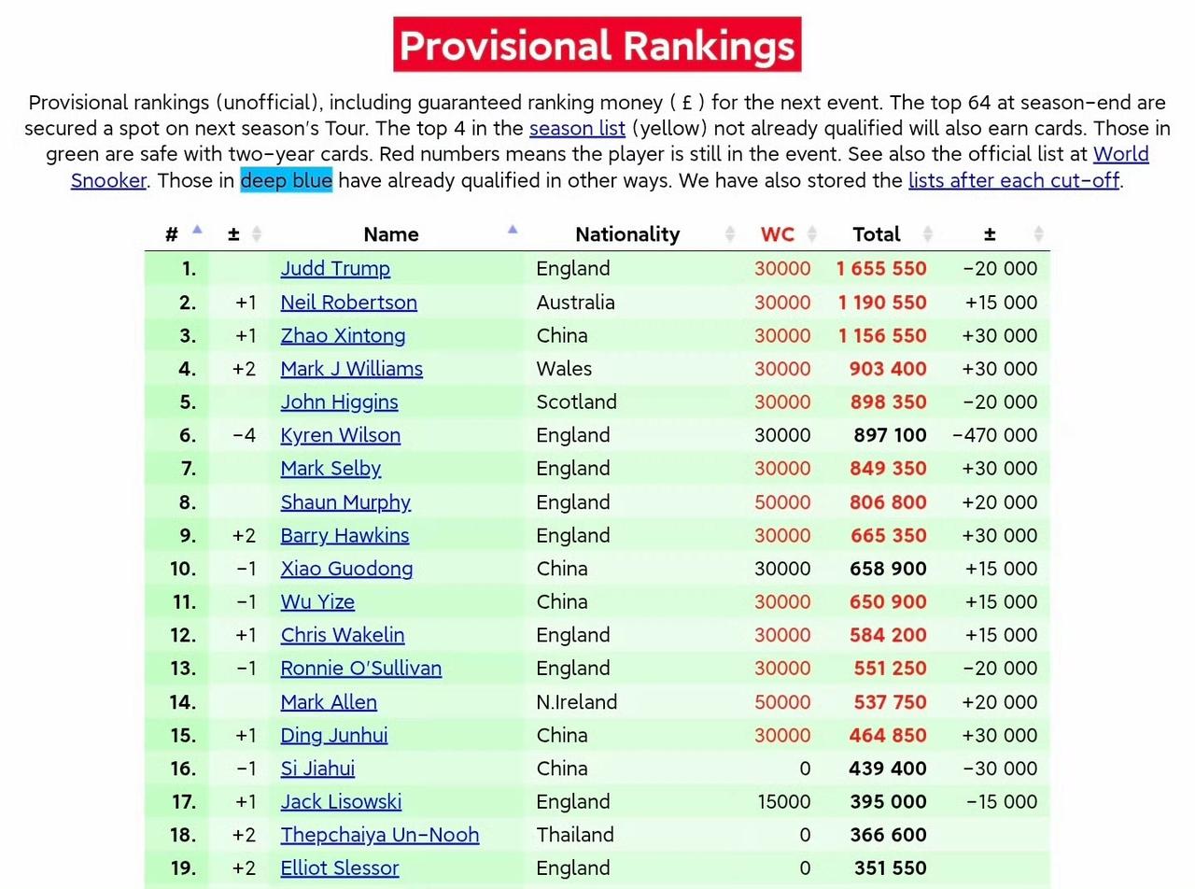Click the sort arrow beside Name header

click(x=513, y=231)
